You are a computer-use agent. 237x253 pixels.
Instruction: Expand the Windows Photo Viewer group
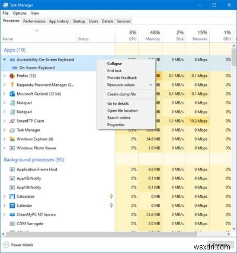[4, 148]
